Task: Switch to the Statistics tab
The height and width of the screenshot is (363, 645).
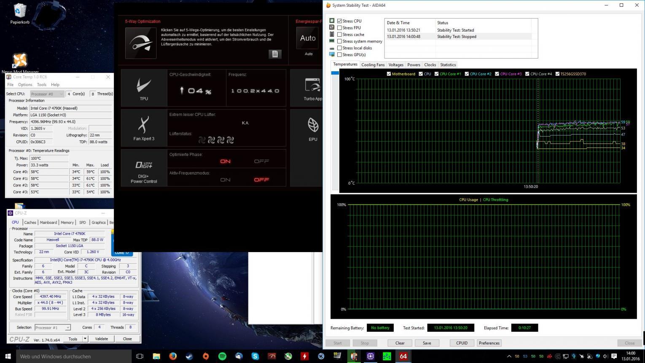Action: [448, 65]
